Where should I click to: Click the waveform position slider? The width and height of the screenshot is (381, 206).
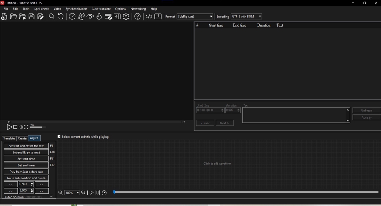[x=246, y=192]
